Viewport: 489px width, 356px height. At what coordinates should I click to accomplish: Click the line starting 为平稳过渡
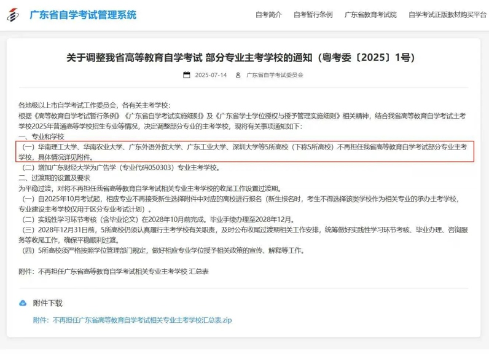tap(151, 188)
